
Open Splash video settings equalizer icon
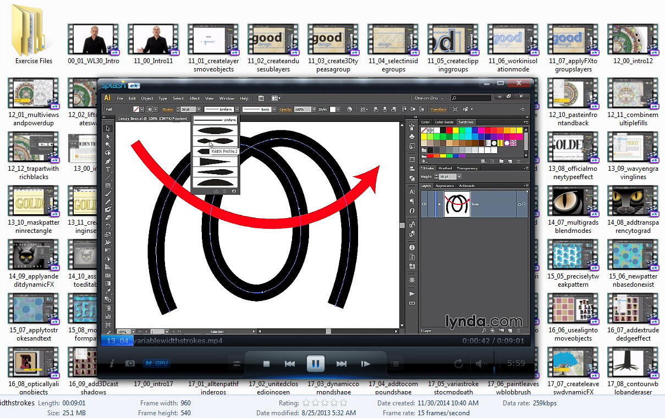(237, 364)
